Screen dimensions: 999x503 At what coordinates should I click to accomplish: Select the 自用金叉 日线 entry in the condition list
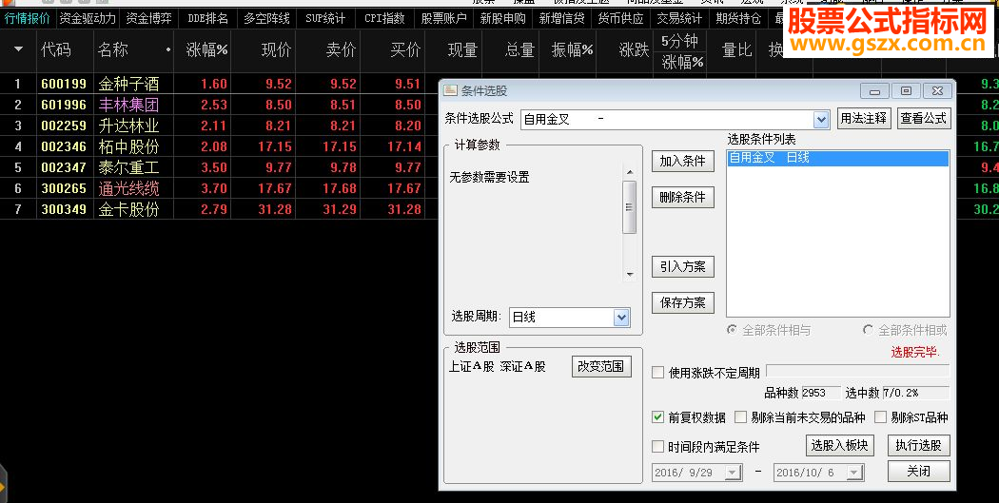838,158
